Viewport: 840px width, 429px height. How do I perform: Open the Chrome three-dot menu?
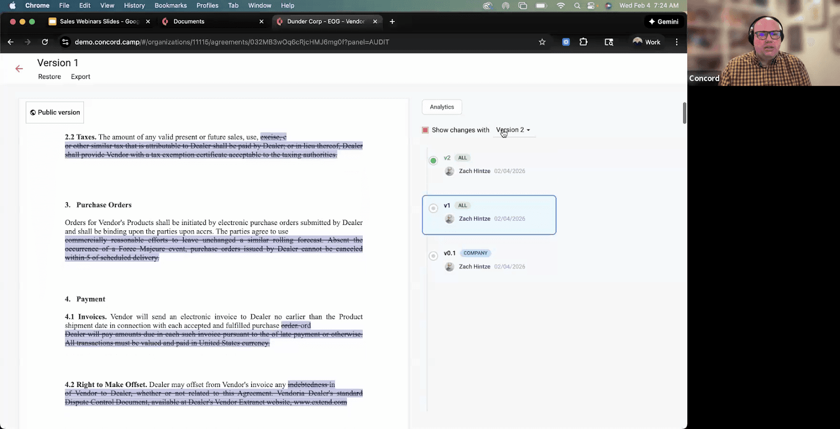tap(677, 42)
